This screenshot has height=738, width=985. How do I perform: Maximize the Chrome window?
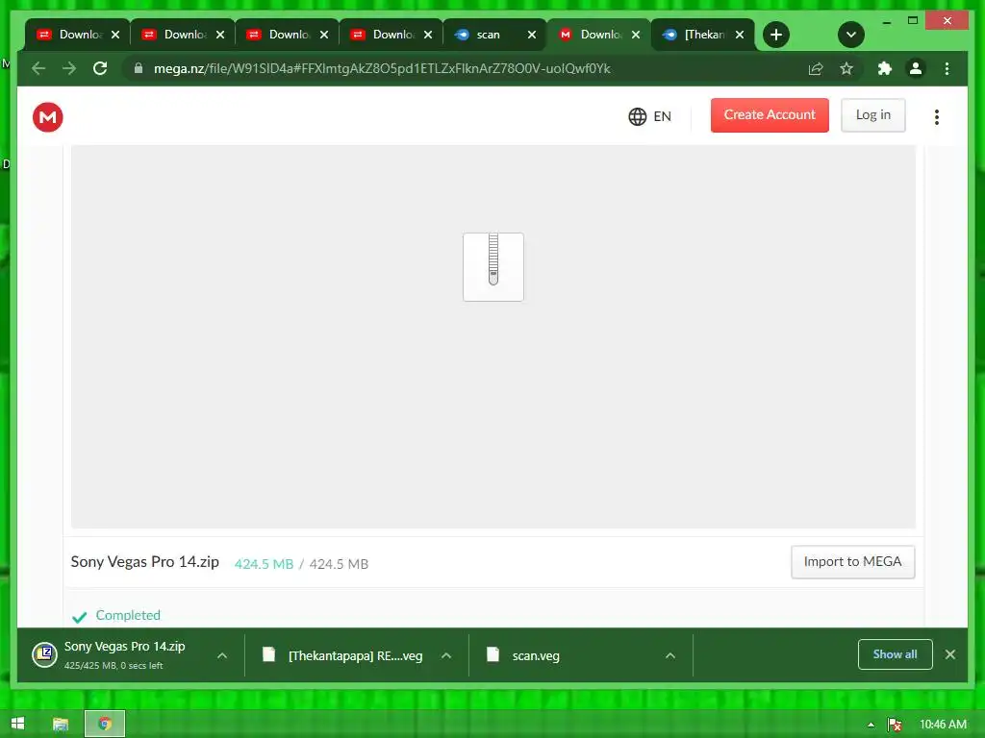point(913,21)
